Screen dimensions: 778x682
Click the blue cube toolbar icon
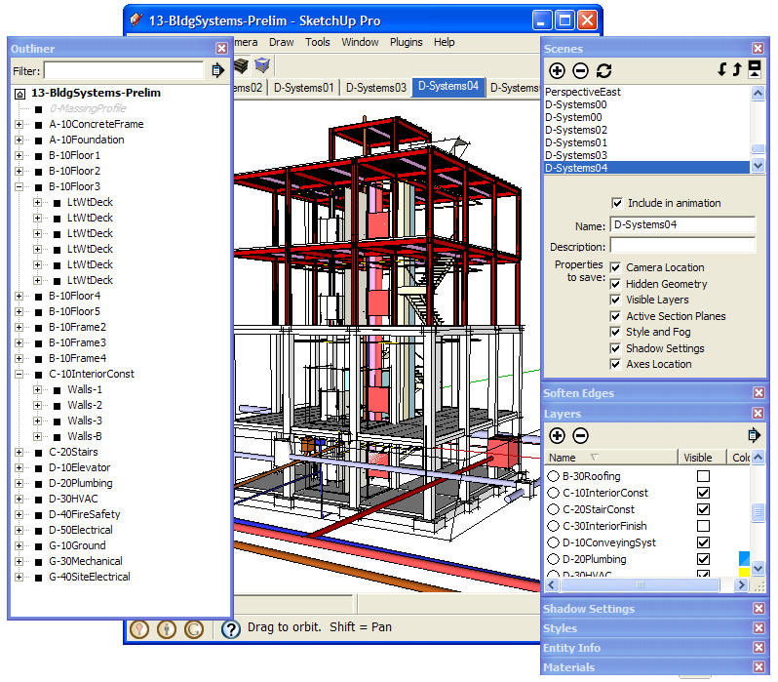pyautogui.click(x=262, y=65)
